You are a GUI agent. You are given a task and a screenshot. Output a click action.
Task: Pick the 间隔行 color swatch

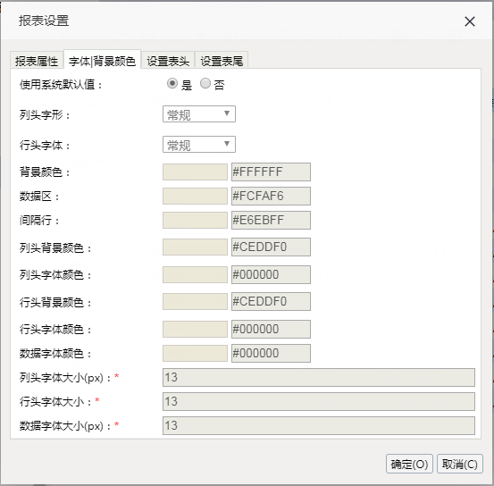(195, 220)
